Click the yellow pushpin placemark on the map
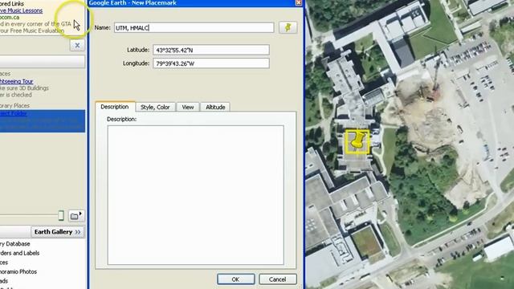 357,141
